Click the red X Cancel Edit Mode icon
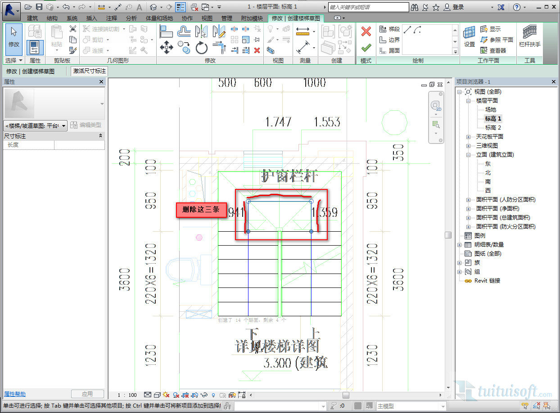560x413 pixels. click(366, 31)
